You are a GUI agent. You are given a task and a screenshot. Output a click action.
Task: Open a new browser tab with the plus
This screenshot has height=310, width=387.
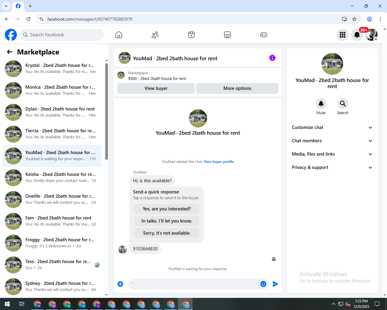click(x=30, y=6)
